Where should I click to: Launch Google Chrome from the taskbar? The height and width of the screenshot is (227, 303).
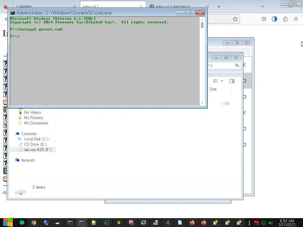[34, 223]
